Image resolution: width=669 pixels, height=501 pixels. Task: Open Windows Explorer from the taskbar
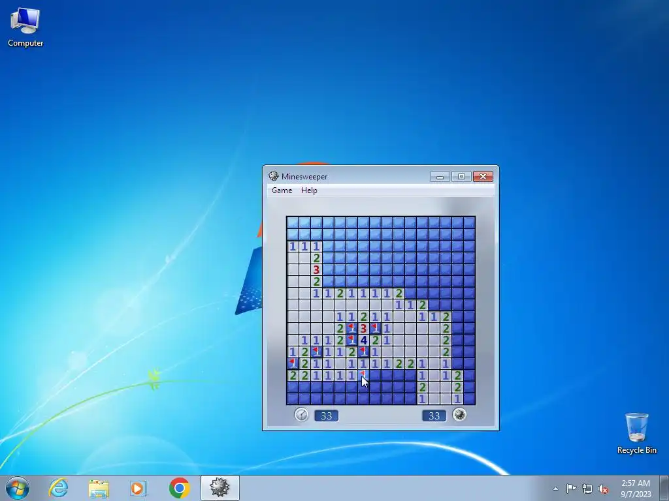pyautogui.click(x=99, y=488)
